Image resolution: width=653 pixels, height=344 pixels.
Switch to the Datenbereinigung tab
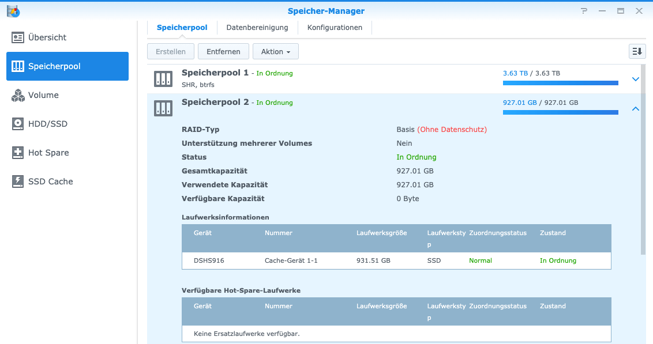(257, 28)
